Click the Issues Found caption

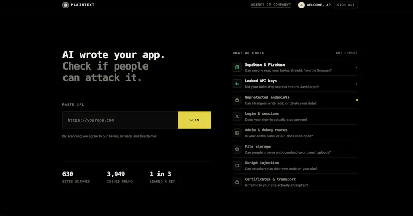click(x=120, y=181)
